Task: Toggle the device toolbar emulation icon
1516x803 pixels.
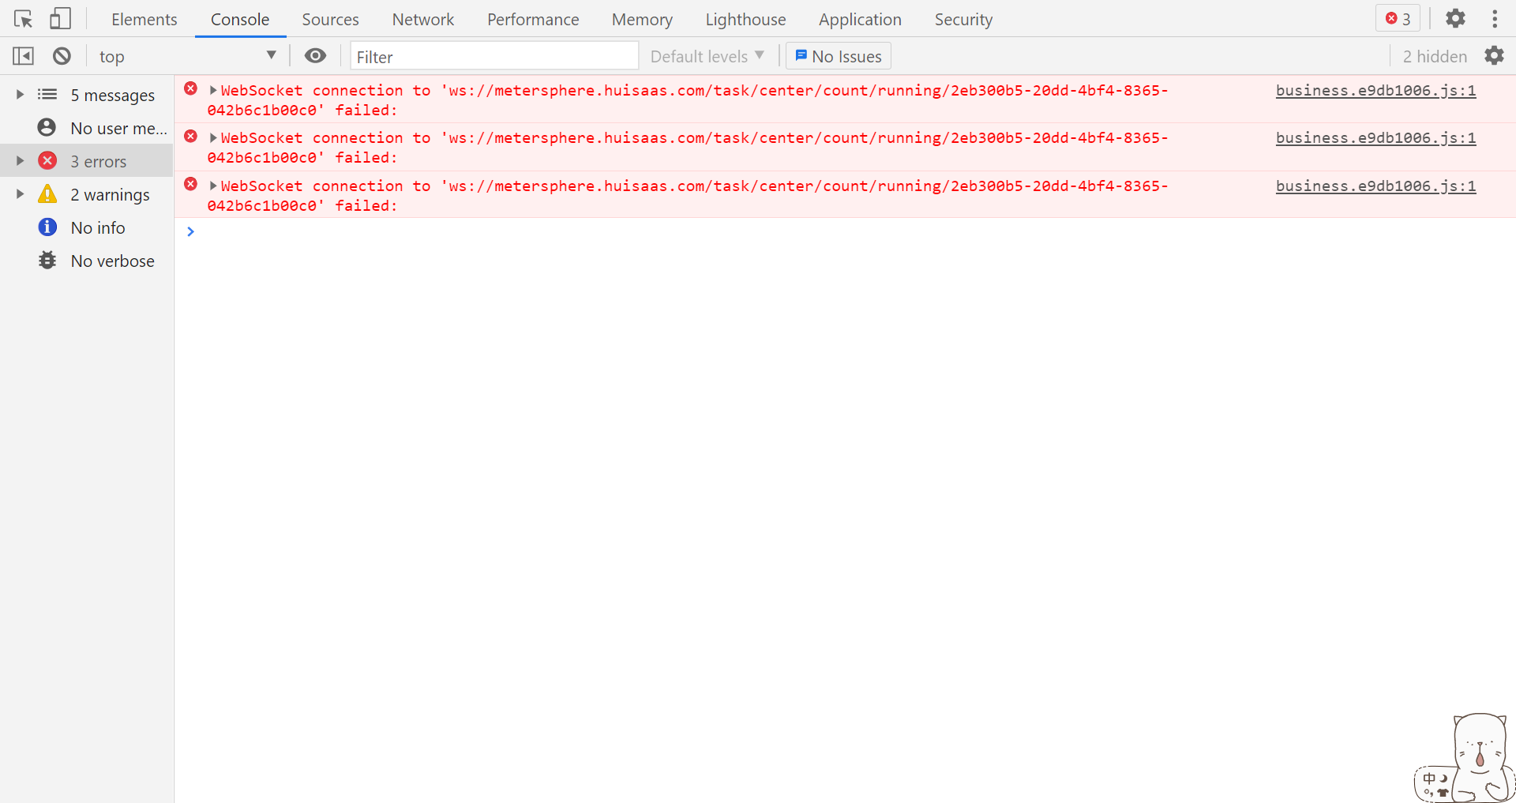Action: [x=60, y=18]
